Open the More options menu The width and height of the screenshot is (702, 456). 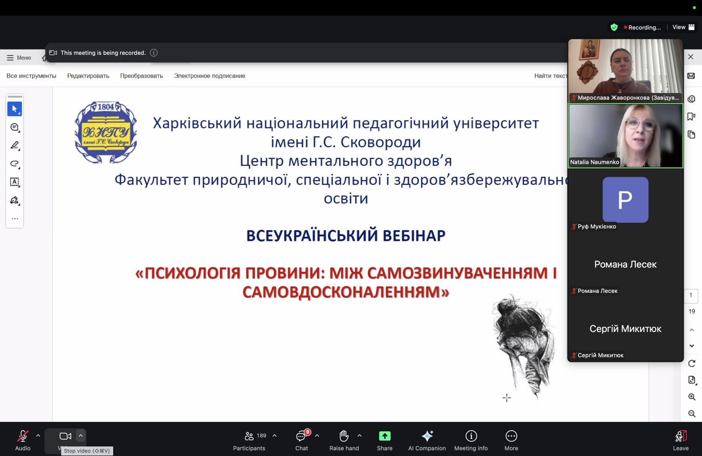(512, 440)
